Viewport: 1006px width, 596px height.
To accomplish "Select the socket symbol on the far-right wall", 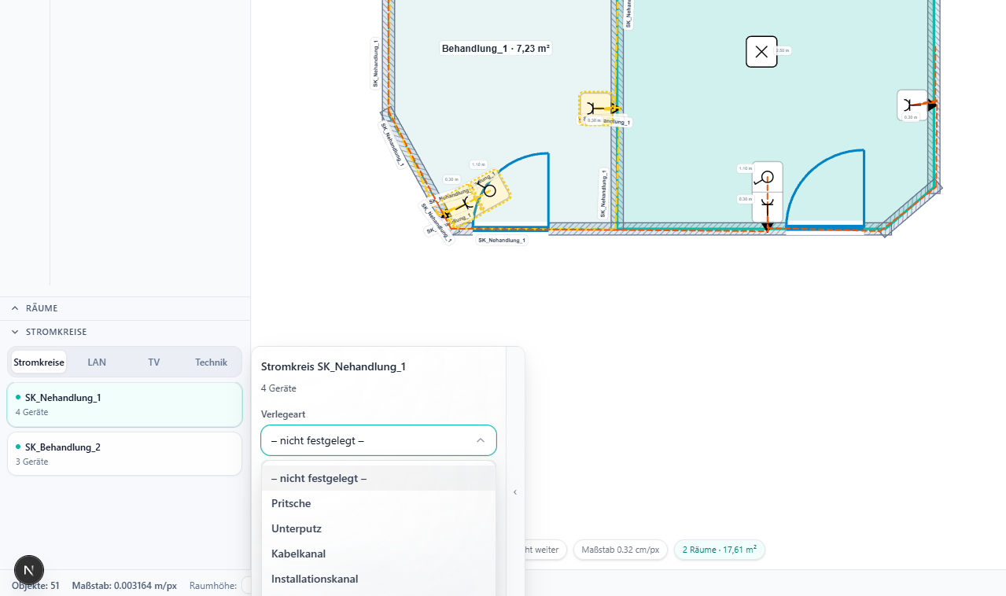I will (x=912, y=105).
